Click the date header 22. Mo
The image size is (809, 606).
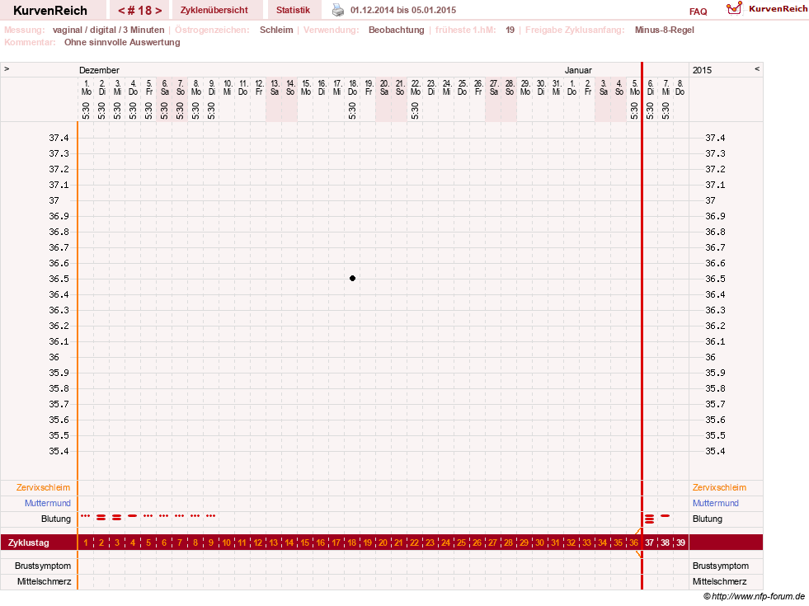pos(416,87)
